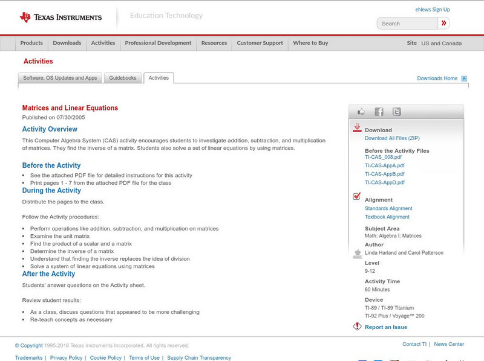
Task: Download All Files (ZIP)
Action: point(392,138)
